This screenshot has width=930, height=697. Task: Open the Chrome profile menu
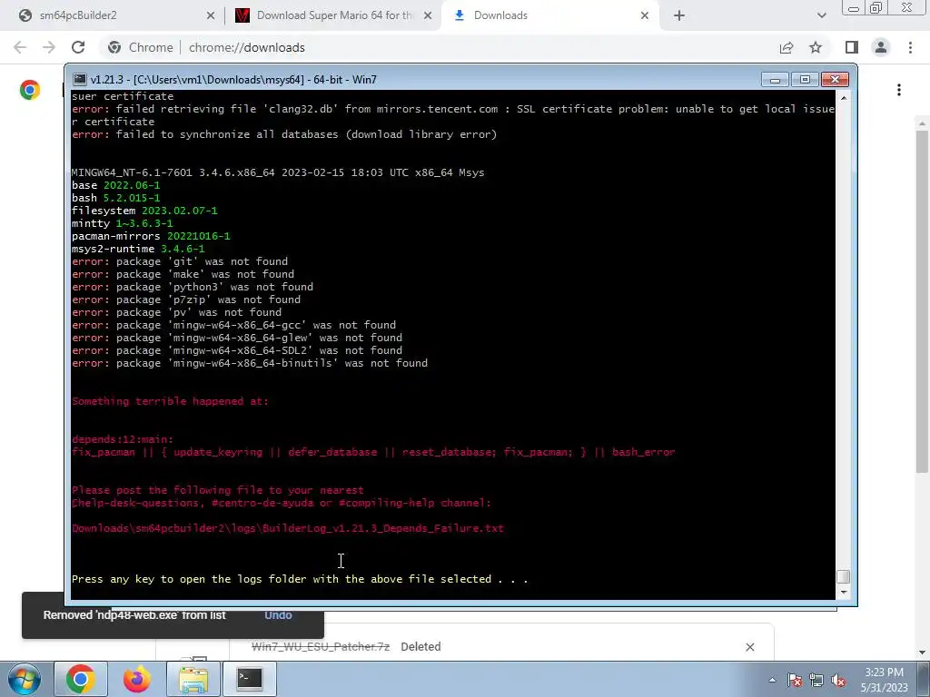(x=881, y=47)
